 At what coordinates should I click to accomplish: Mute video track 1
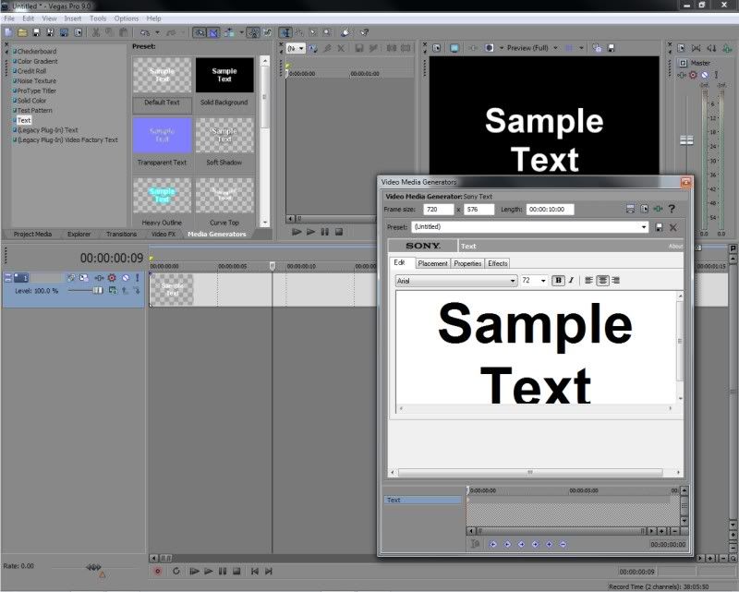(x=126, y=278)
